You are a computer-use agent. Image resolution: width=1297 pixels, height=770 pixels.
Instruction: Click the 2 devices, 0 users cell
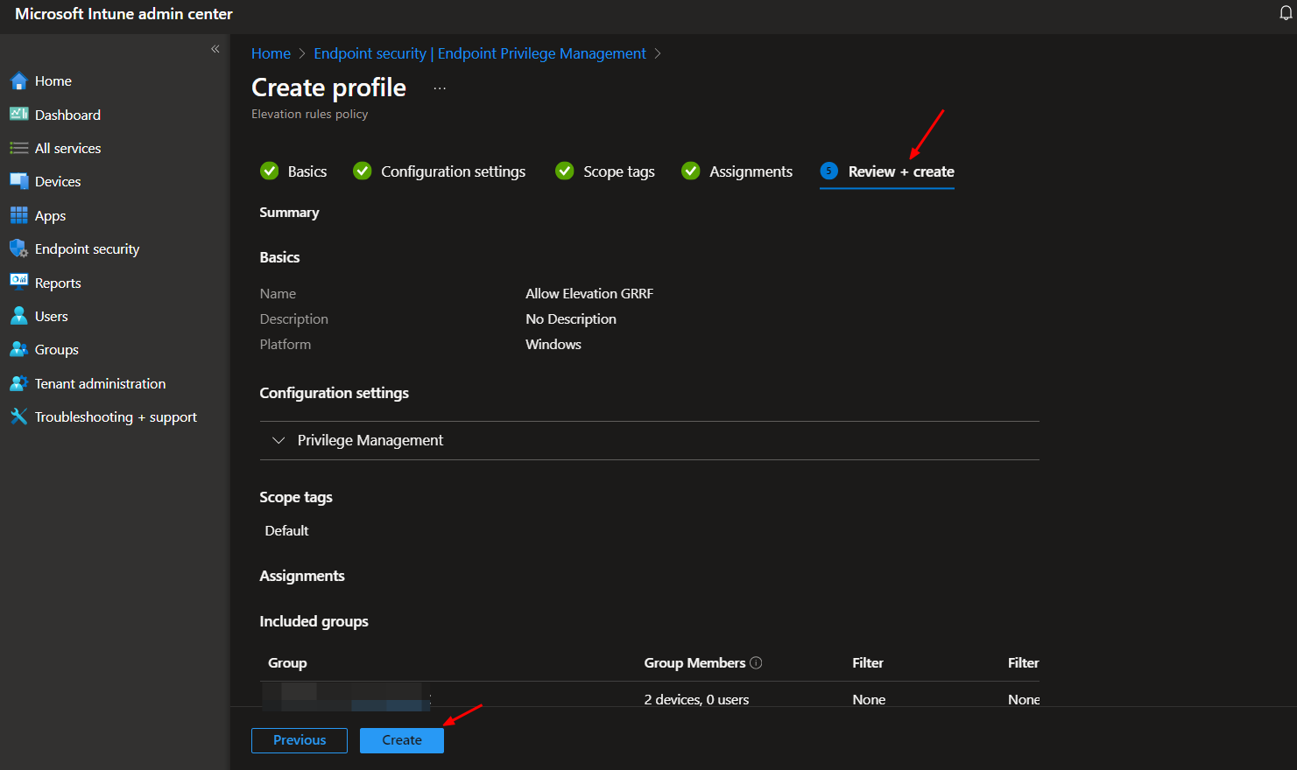[x=696, y=699]
